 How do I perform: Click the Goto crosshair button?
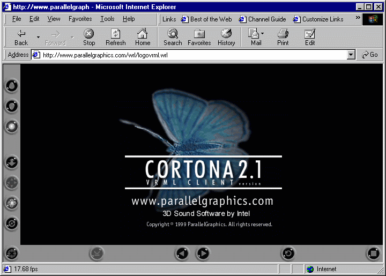coord(12,253)
